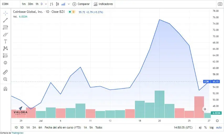Viewport: 224px width, 135px height.
Task: Select the candlestick chart style
Action: [x=57, y=4]
